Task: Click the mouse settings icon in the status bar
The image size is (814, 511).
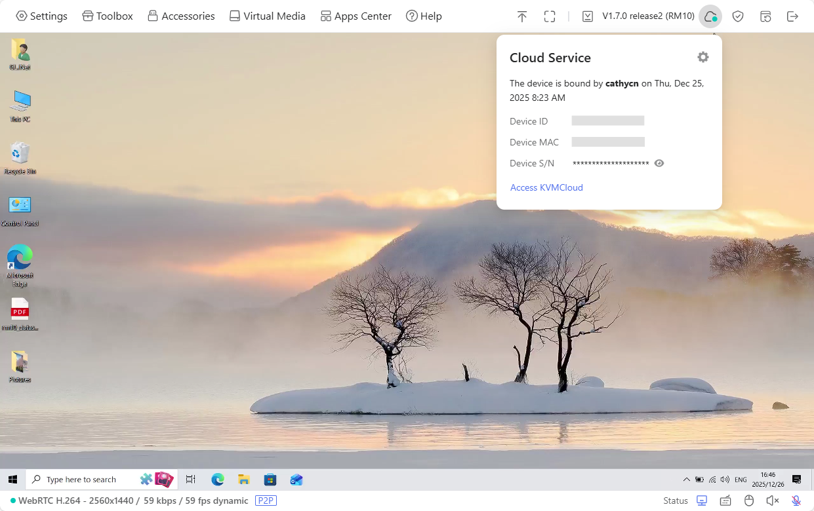Action: coord(748,500)
